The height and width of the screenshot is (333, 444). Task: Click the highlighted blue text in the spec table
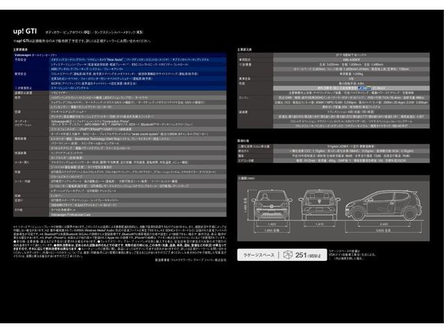[x=364, y=88]
